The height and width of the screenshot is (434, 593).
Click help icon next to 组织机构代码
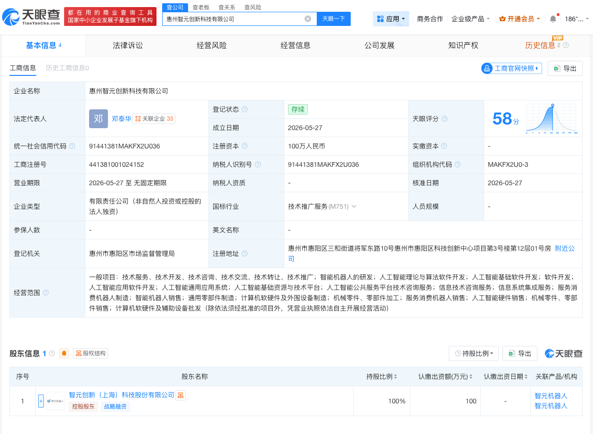click(x=458, y=164)
